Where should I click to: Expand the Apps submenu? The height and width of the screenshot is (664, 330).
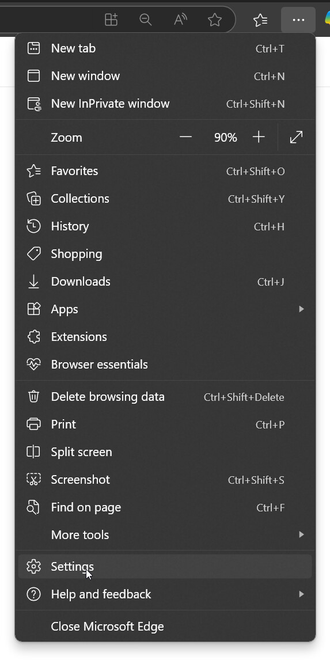(x=165, y=309)
